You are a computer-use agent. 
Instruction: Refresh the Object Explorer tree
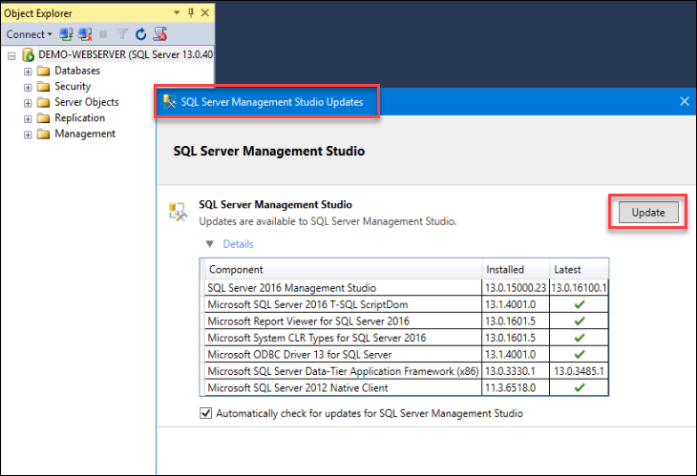[141, 34]
